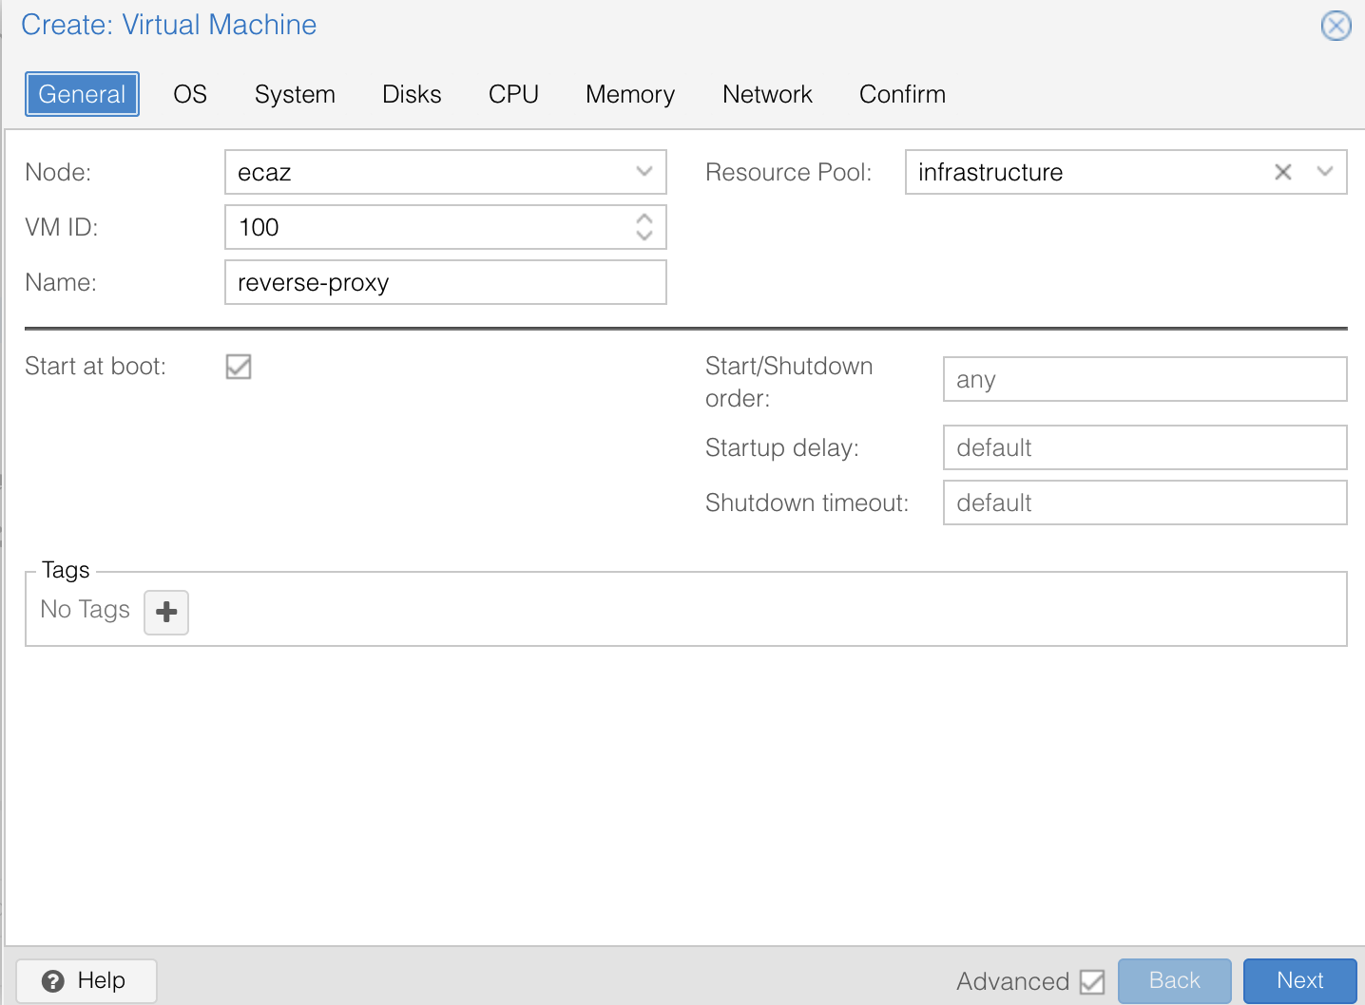Increase VM ID with the up arrow
1365x1005 pixels.
pos(644,218)
